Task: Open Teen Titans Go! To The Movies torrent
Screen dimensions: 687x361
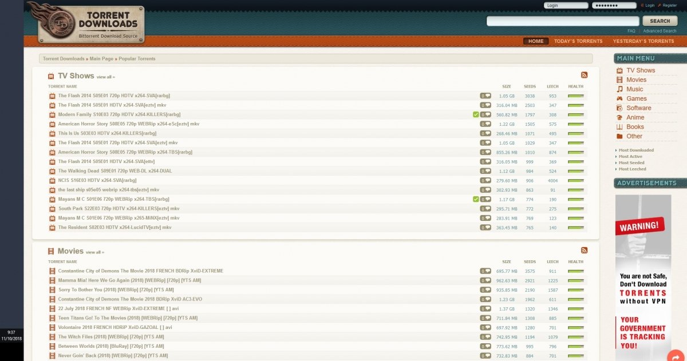Action: (128, 318)
